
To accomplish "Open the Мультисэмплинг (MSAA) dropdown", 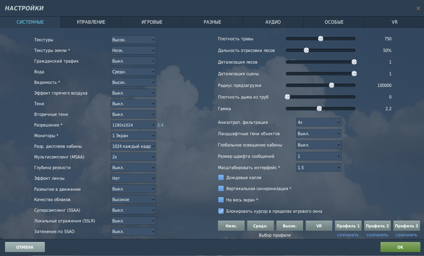I will pos(133,157).
